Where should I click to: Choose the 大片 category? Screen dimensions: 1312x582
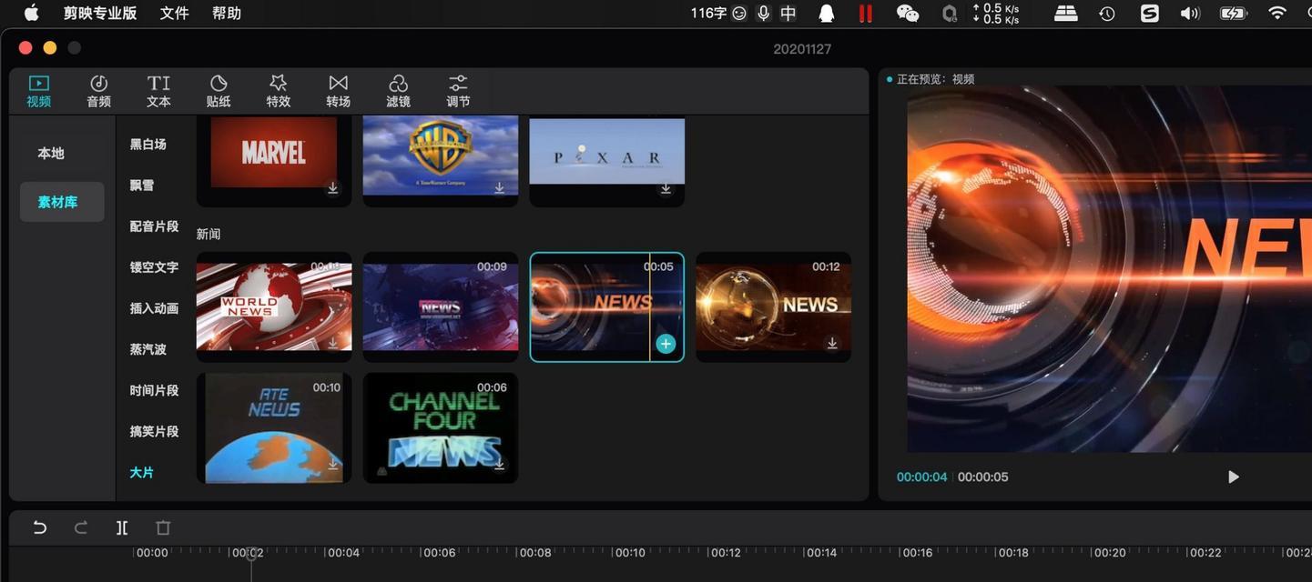[x=141, y=472]
